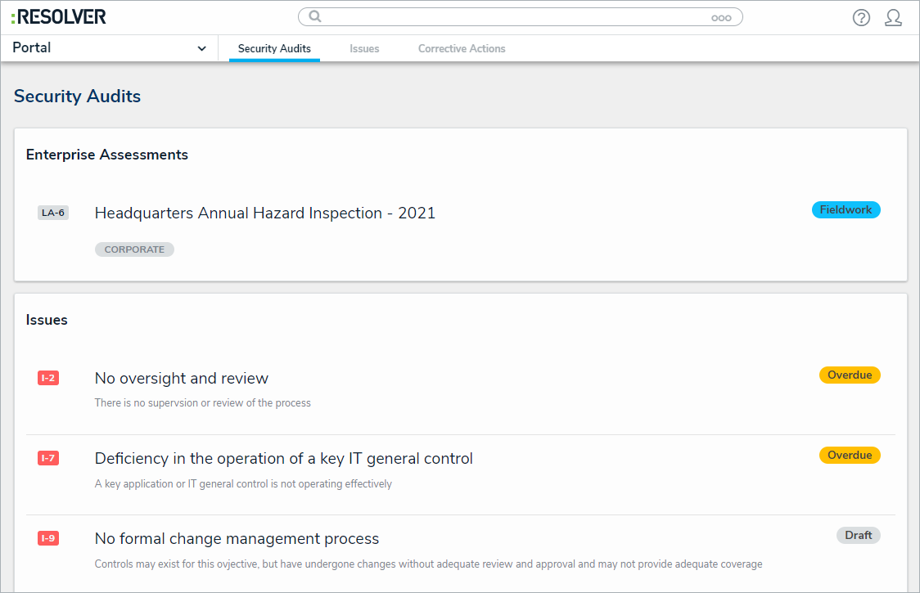Viewport: 920px width, 593px height.
Task: Open No formal change management process issue
Action: pos(237,539)
